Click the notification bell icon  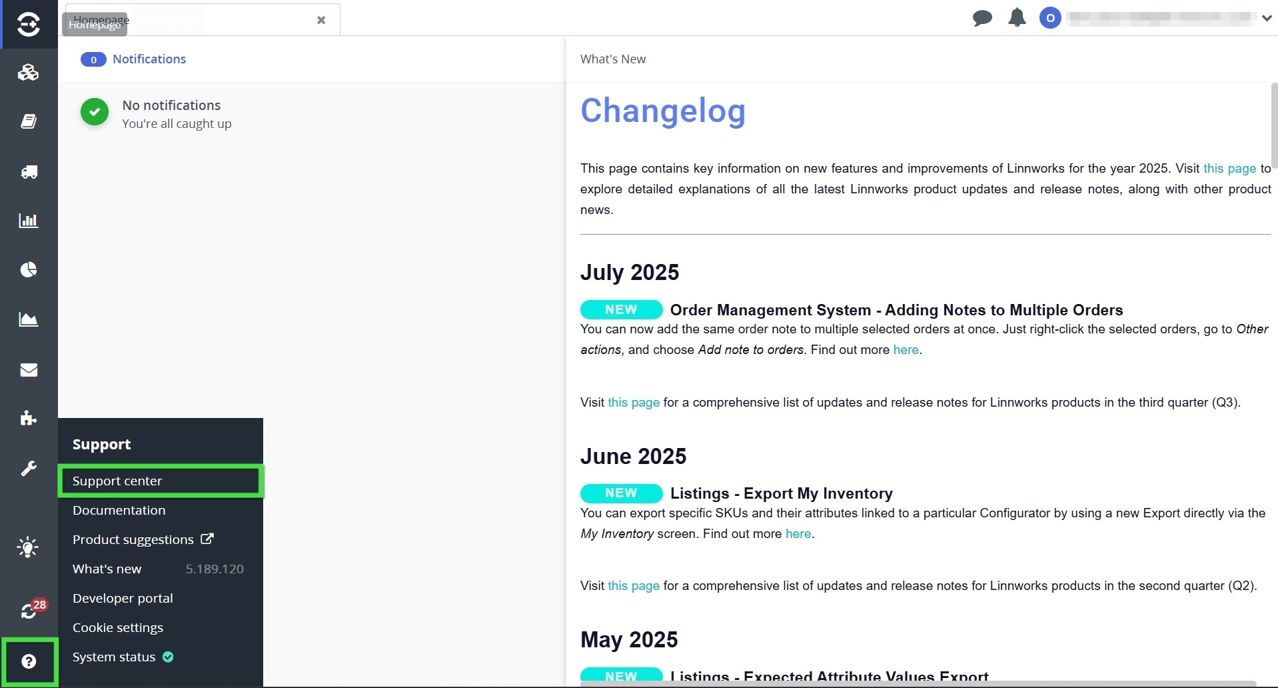click(x=1017, y=18)
